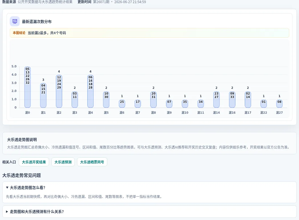The width and height of the screenshot is (299, 220).
Task: Click the chart presentation icon beside 最新遗漏次数分布
Action: tap(15, 21)
